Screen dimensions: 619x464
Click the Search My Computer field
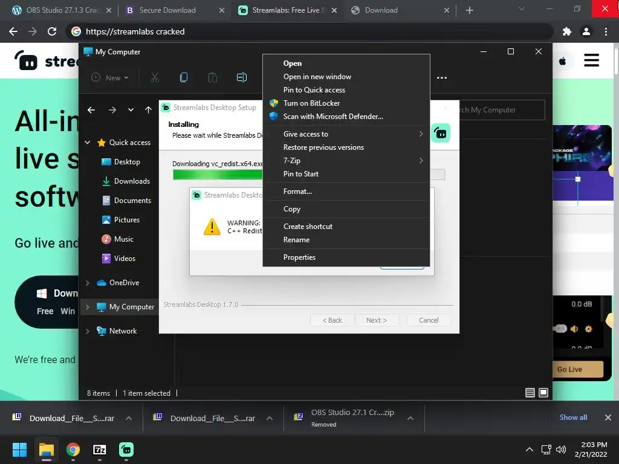click(x=502, y=110)
